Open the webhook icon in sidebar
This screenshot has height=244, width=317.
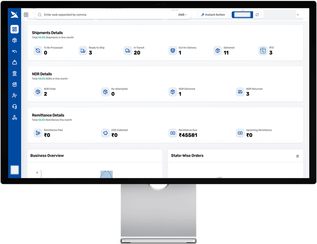14,117
